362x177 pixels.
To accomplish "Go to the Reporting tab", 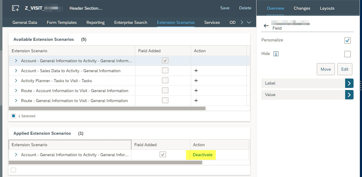I will click(96, 22).
